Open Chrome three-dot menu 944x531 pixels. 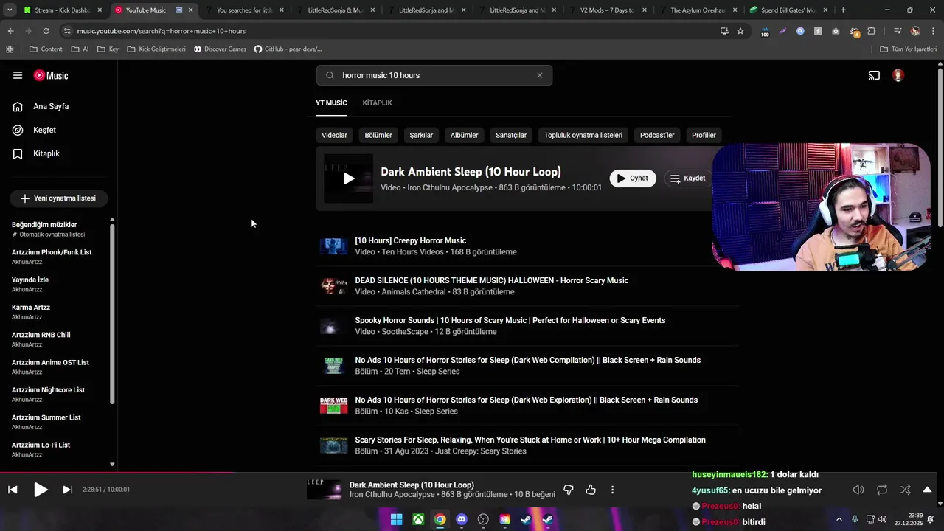[x=933, y=31]
